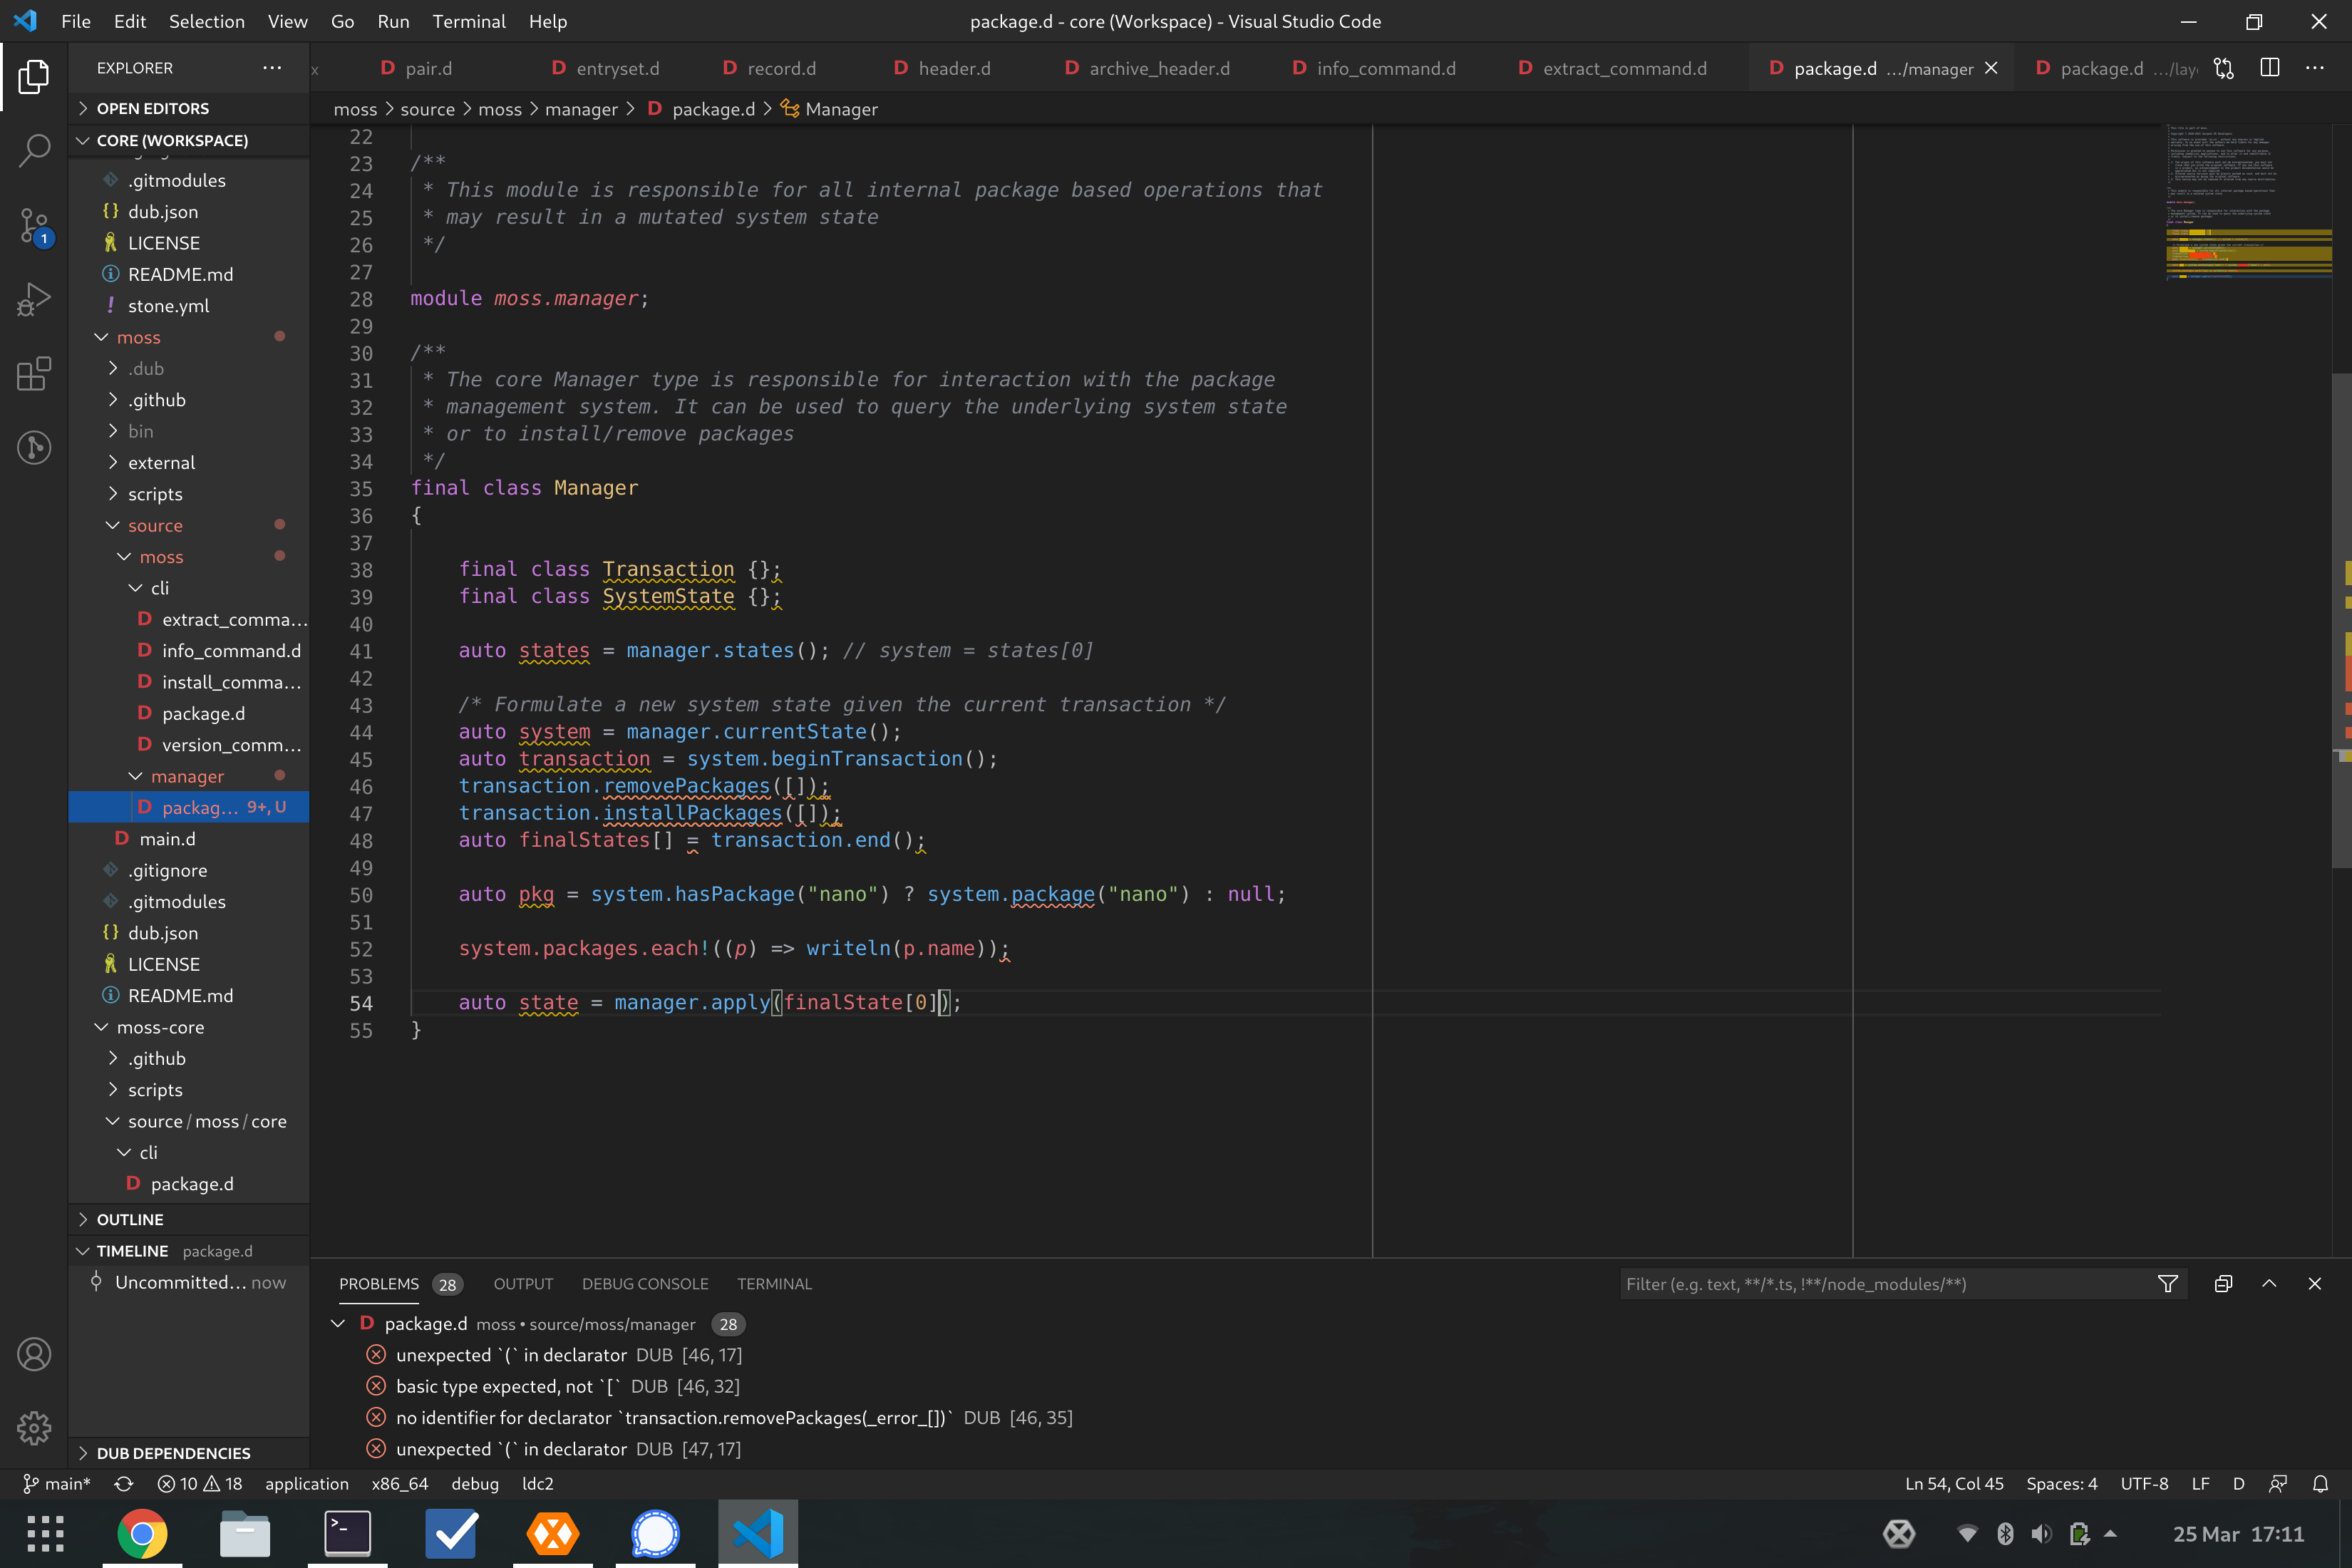Click the Spaces: 4 indentation setting
The height and width of the screenshot is (1568, 2352).
2061,1484
